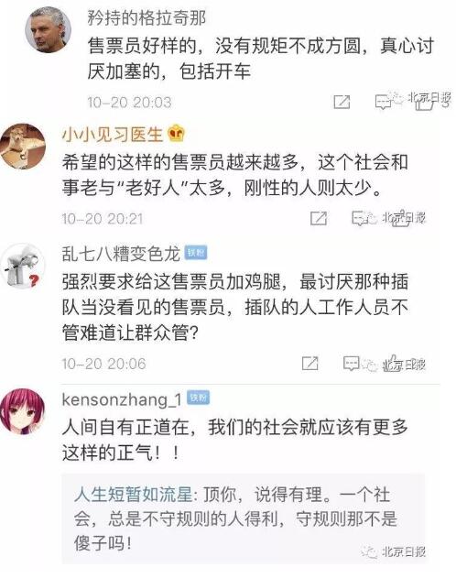Image resolution: width=456 pixels, height=578 pixels.
Task: Tap the reply icon on 乱七八糟变色龙's comment
Action: [x=351, y=364]
